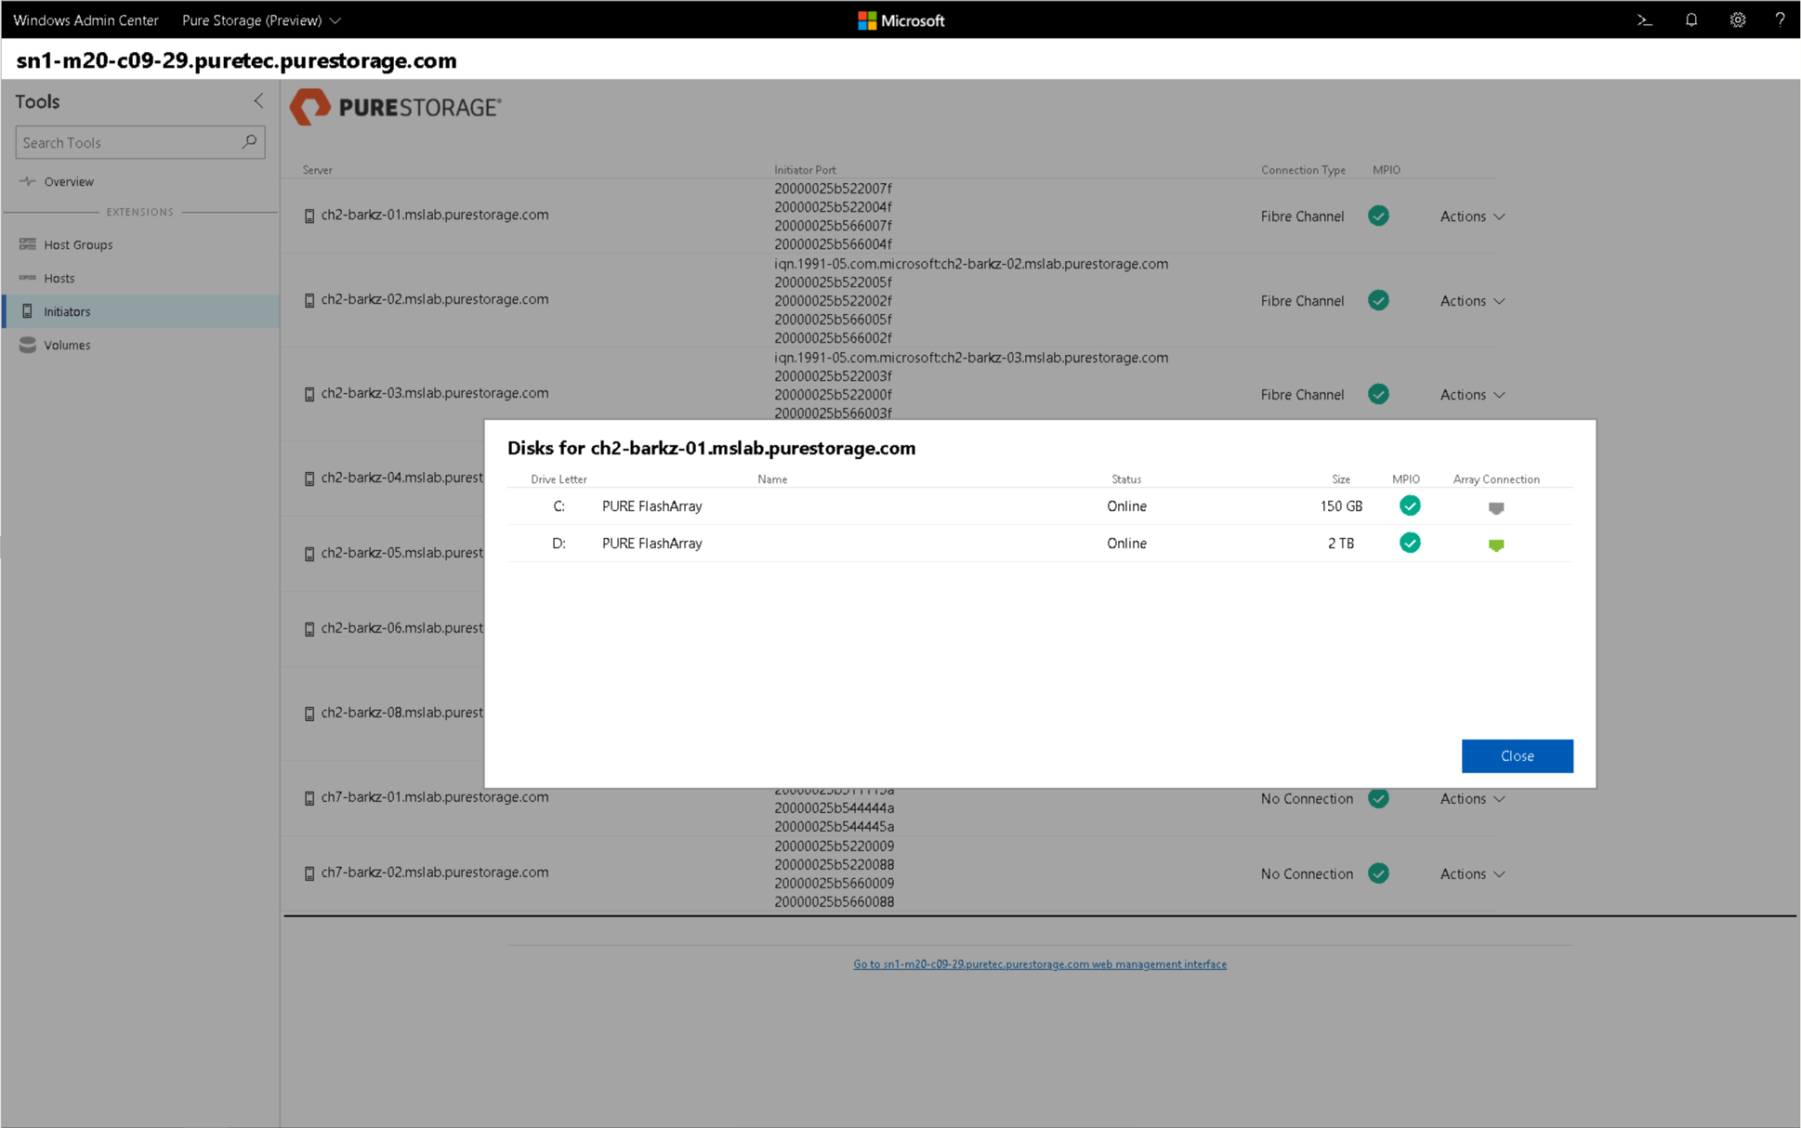This screenshot has height=1128, width=1801.
Task: Select the Volumes sidebar icon
Action: click(29, 345)
